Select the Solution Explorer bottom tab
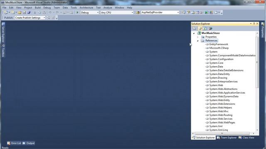This screenshot has width=266, height=149. click(x=203, y=138)
